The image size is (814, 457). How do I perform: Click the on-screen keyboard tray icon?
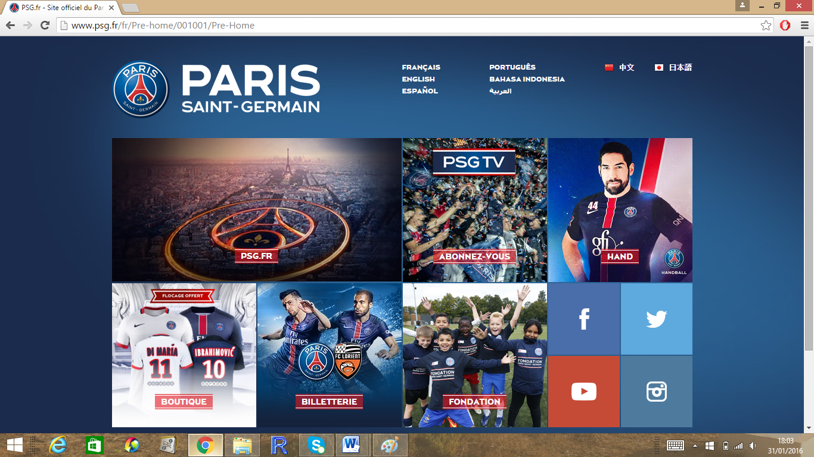coord(675,445)
